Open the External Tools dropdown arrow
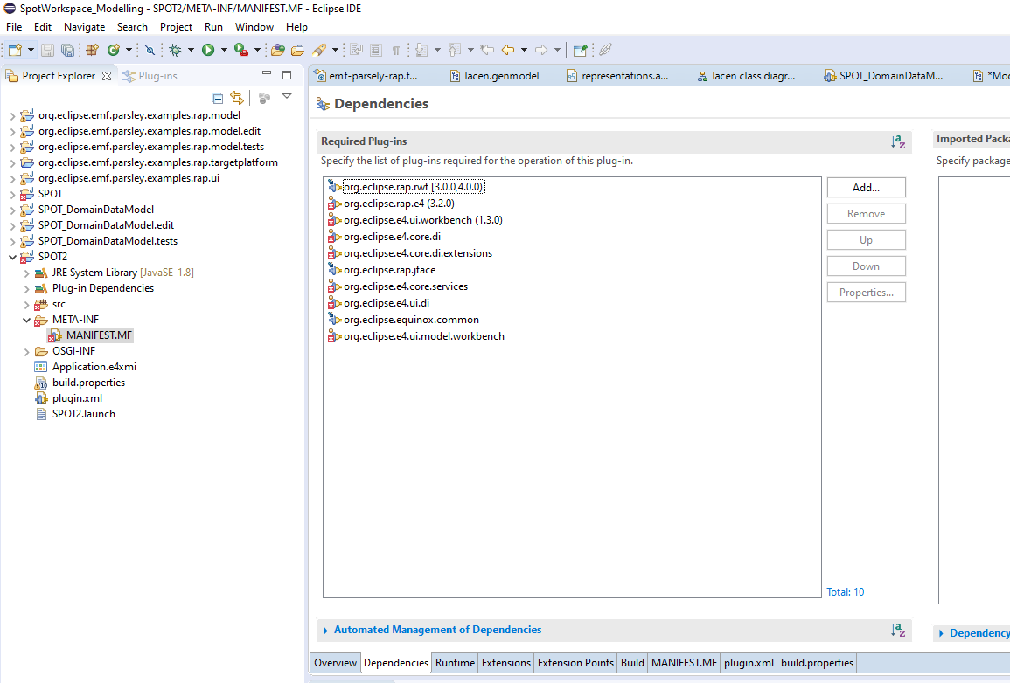This screenshot has width=1010, height=683. point(257,50)
